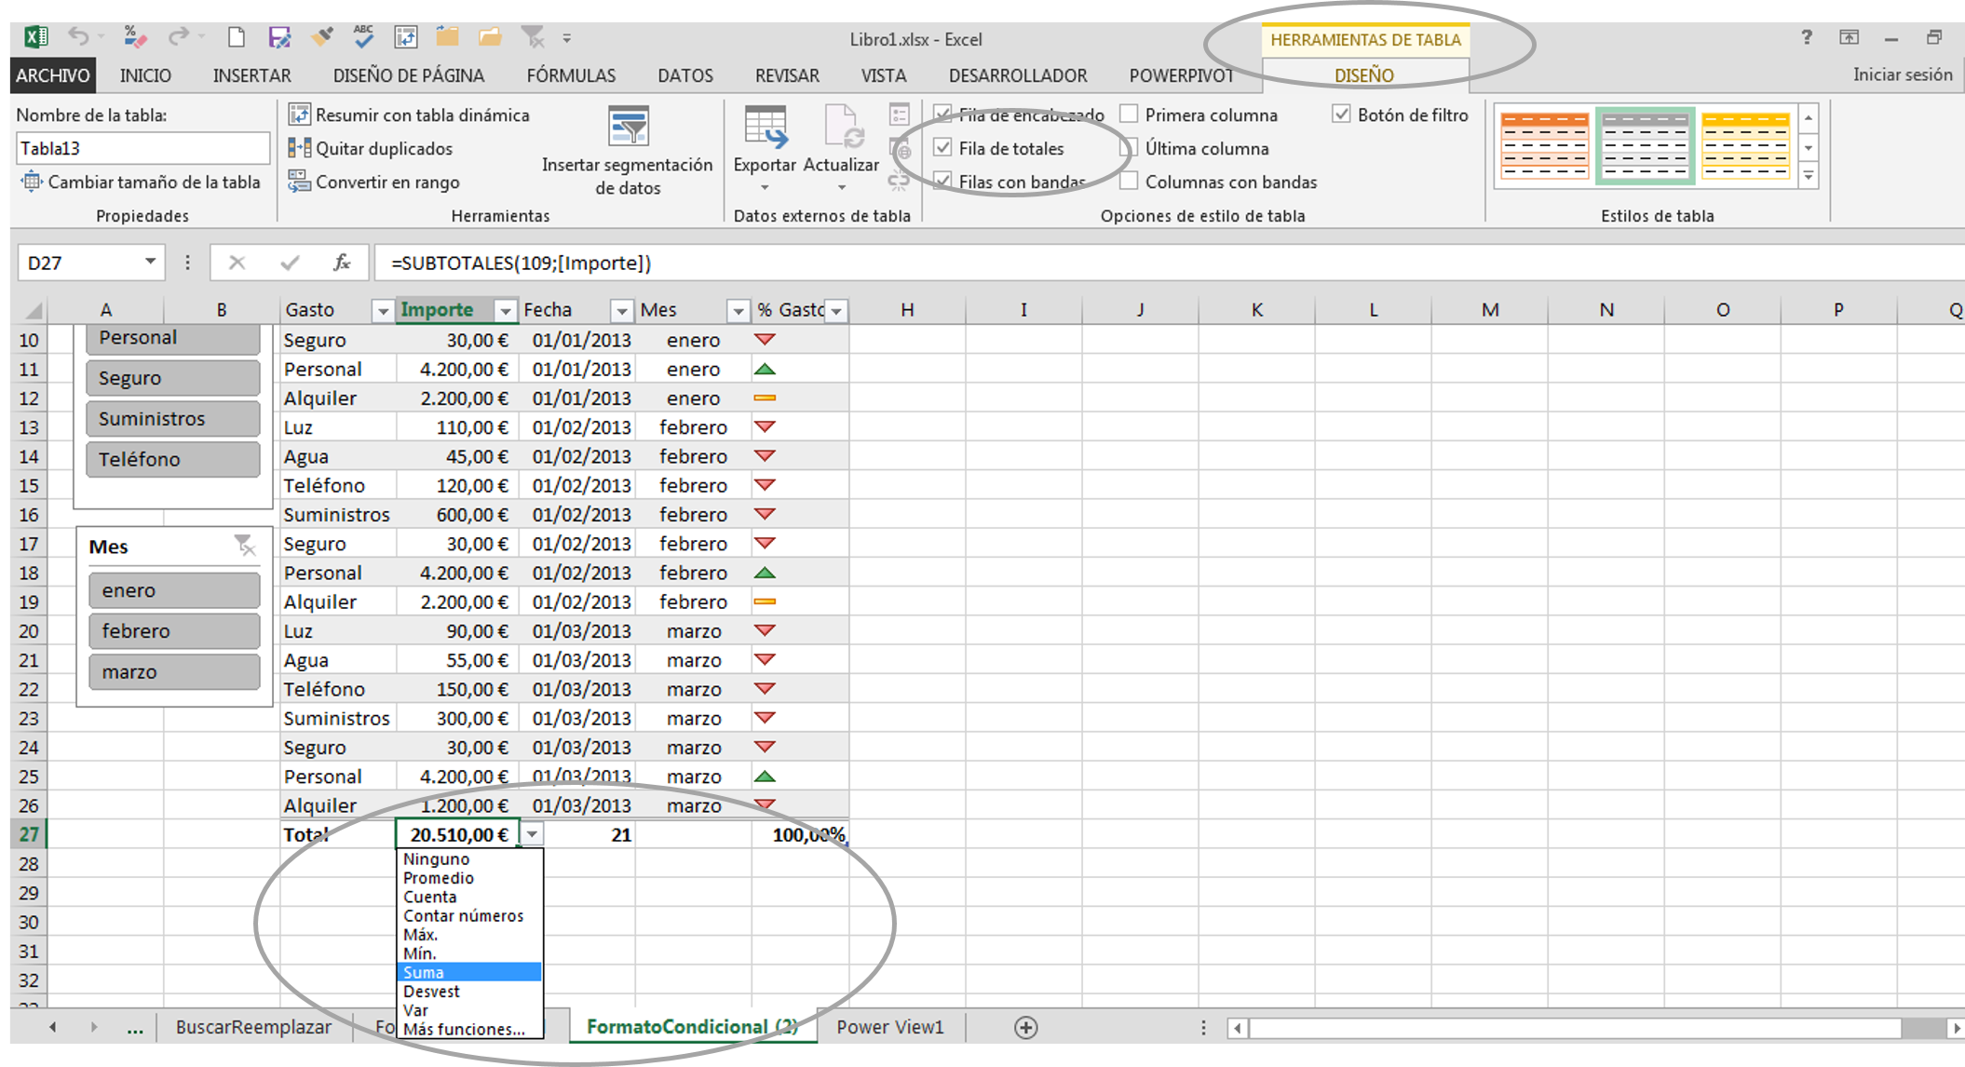The image size is (1965, 1067).
Task: Clear the Mes slicer filter icon
Action: (x=244, y=546)
